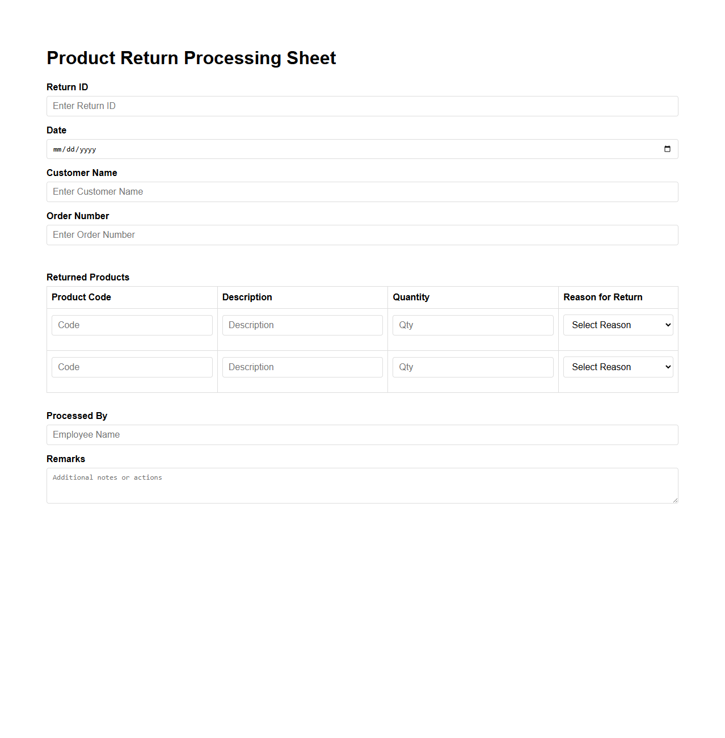Click the Date field's month segment
The image size is (725, 738).
pos(57,149)
